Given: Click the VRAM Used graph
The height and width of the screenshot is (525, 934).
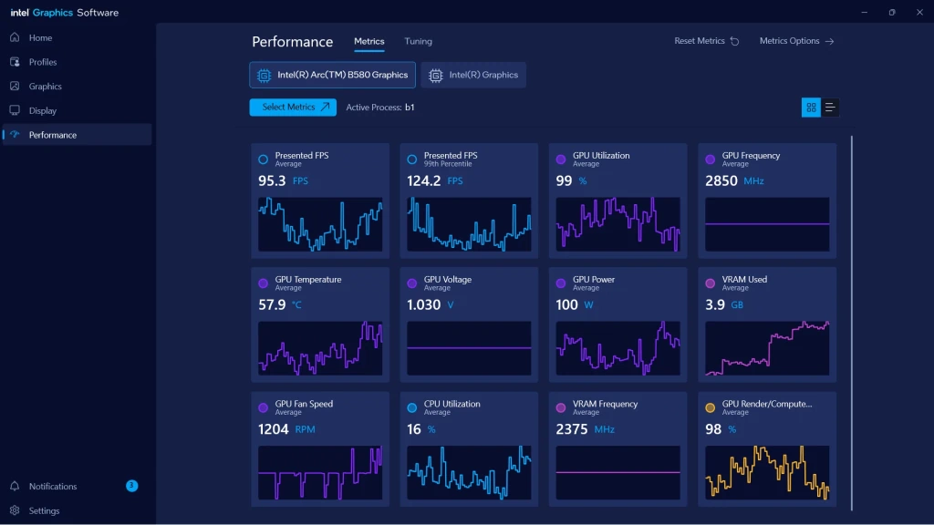Looking at the screenshot, I should (x=767, y=348).
